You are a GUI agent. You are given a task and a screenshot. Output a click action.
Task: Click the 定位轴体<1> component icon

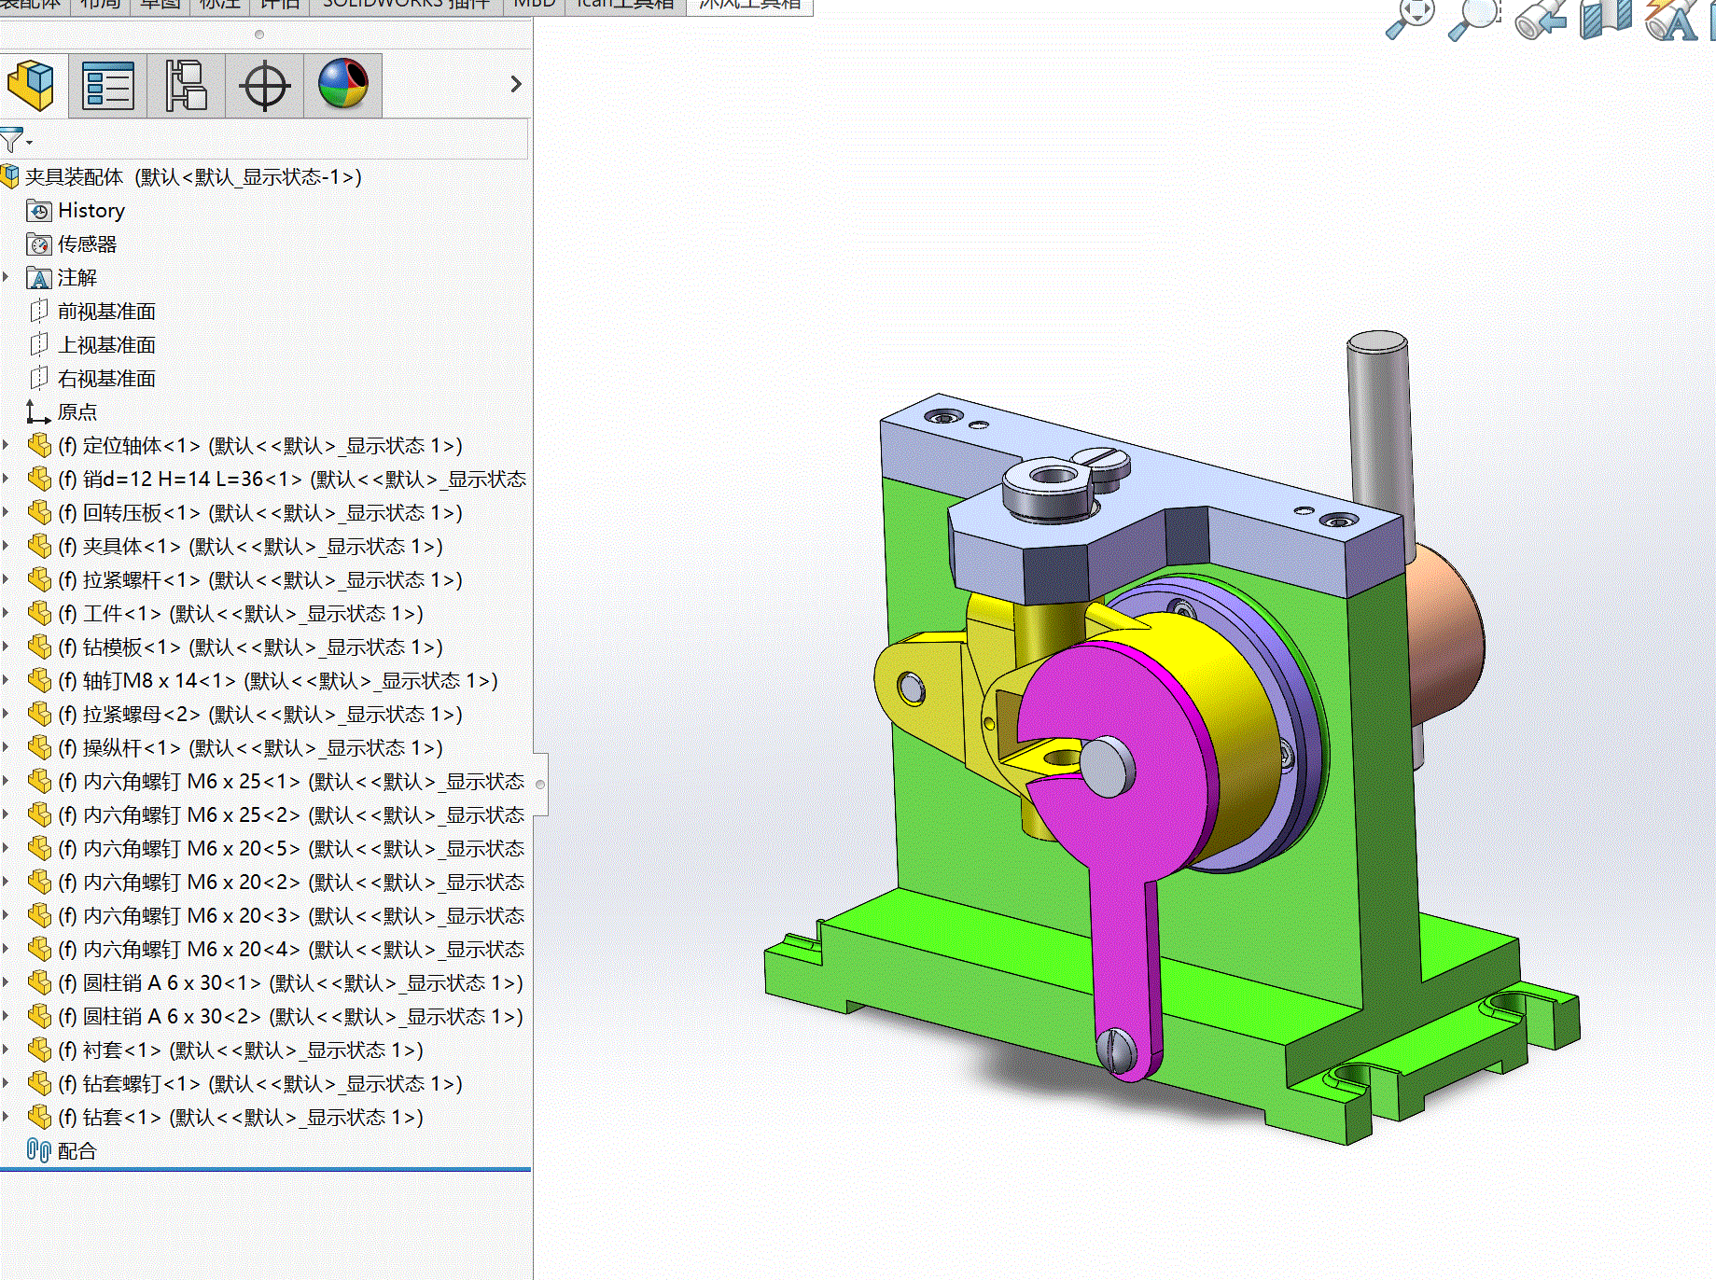(x=39, y=446)
